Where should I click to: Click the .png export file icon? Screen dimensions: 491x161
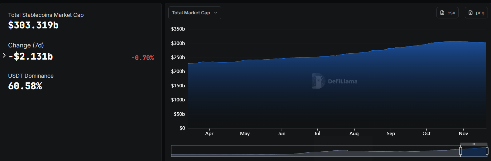470,13
